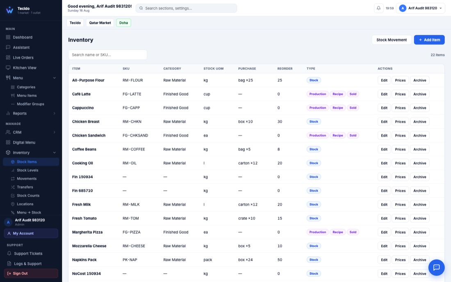
Task: Click the Transfers shuffle icon
Action: pos(13,187)
